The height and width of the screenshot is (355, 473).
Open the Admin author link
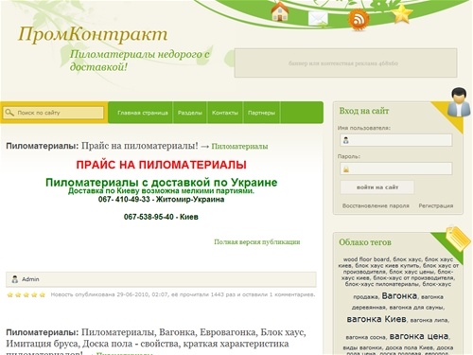pyautogui.click(x=30, y=279)
